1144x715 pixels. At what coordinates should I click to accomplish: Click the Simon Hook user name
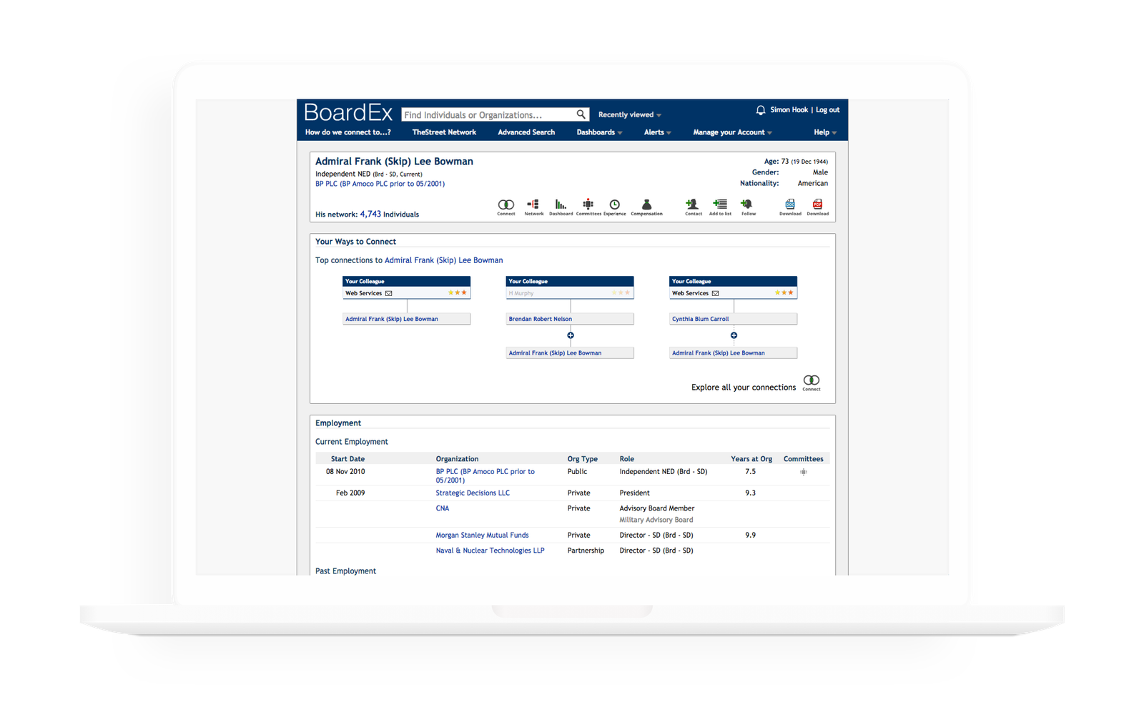[x=789, y=110]
